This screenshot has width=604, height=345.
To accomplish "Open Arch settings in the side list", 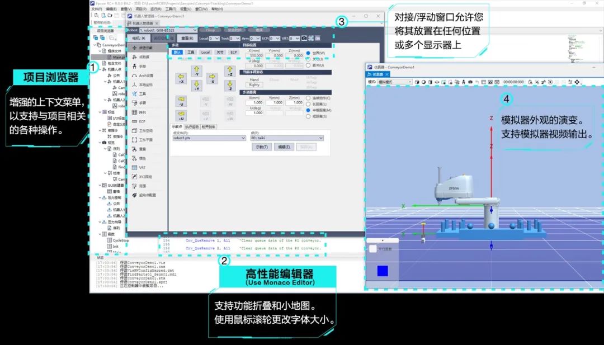I will tap(145, 75).
